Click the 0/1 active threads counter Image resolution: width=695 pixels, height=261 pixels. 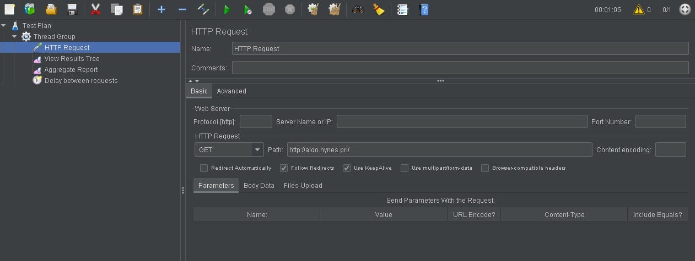pos(667,10)
